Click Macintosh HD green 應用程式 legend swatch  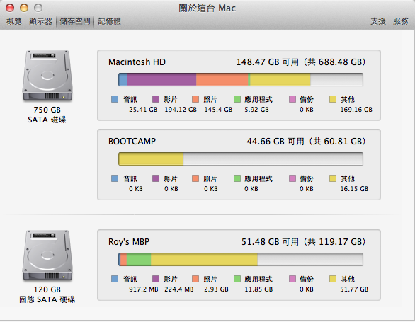pos(237,99)
